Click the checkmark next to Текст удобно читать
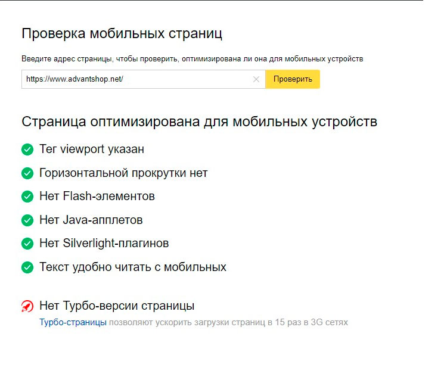This screenshot has width=447, height=380. click(x=27, y=267)
